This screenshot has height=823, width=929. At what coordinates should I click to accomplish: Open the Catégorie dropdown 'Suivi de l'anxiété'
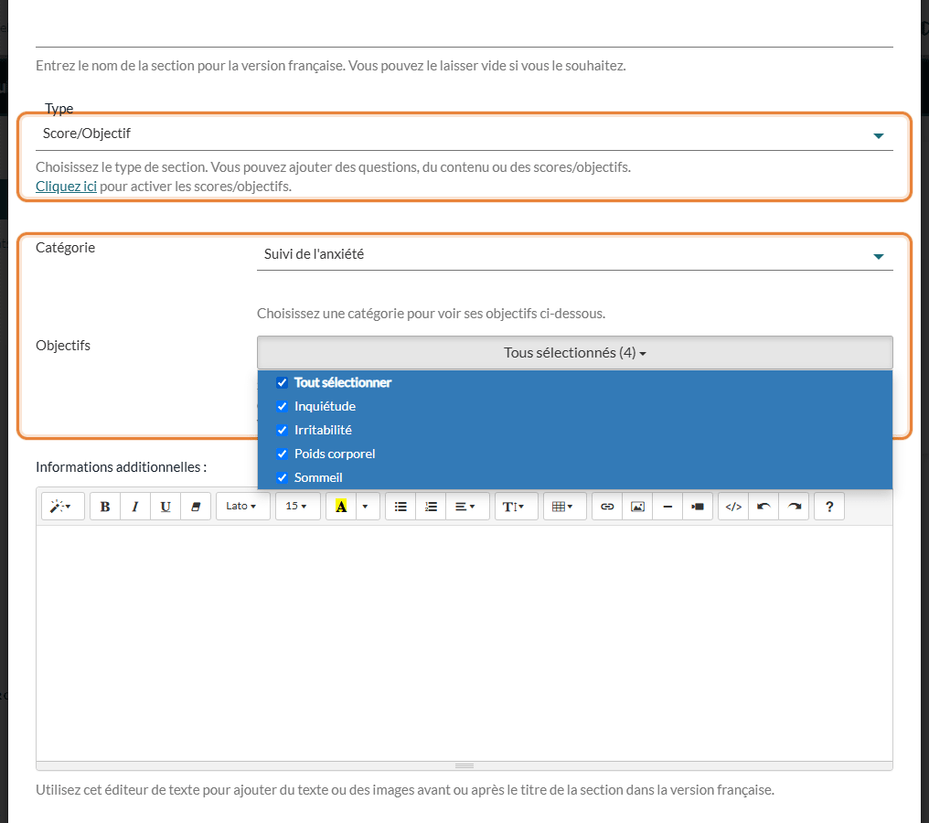(x=575, y=255)
